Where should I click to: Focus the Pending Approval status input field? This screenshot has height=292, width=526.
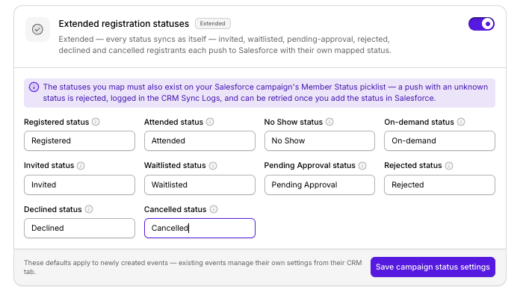319,184
